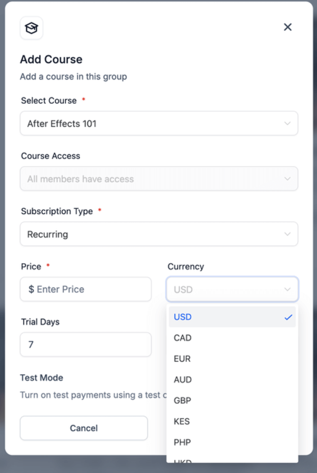Click the Course Access chevron arrow

(x=287, y=179)
